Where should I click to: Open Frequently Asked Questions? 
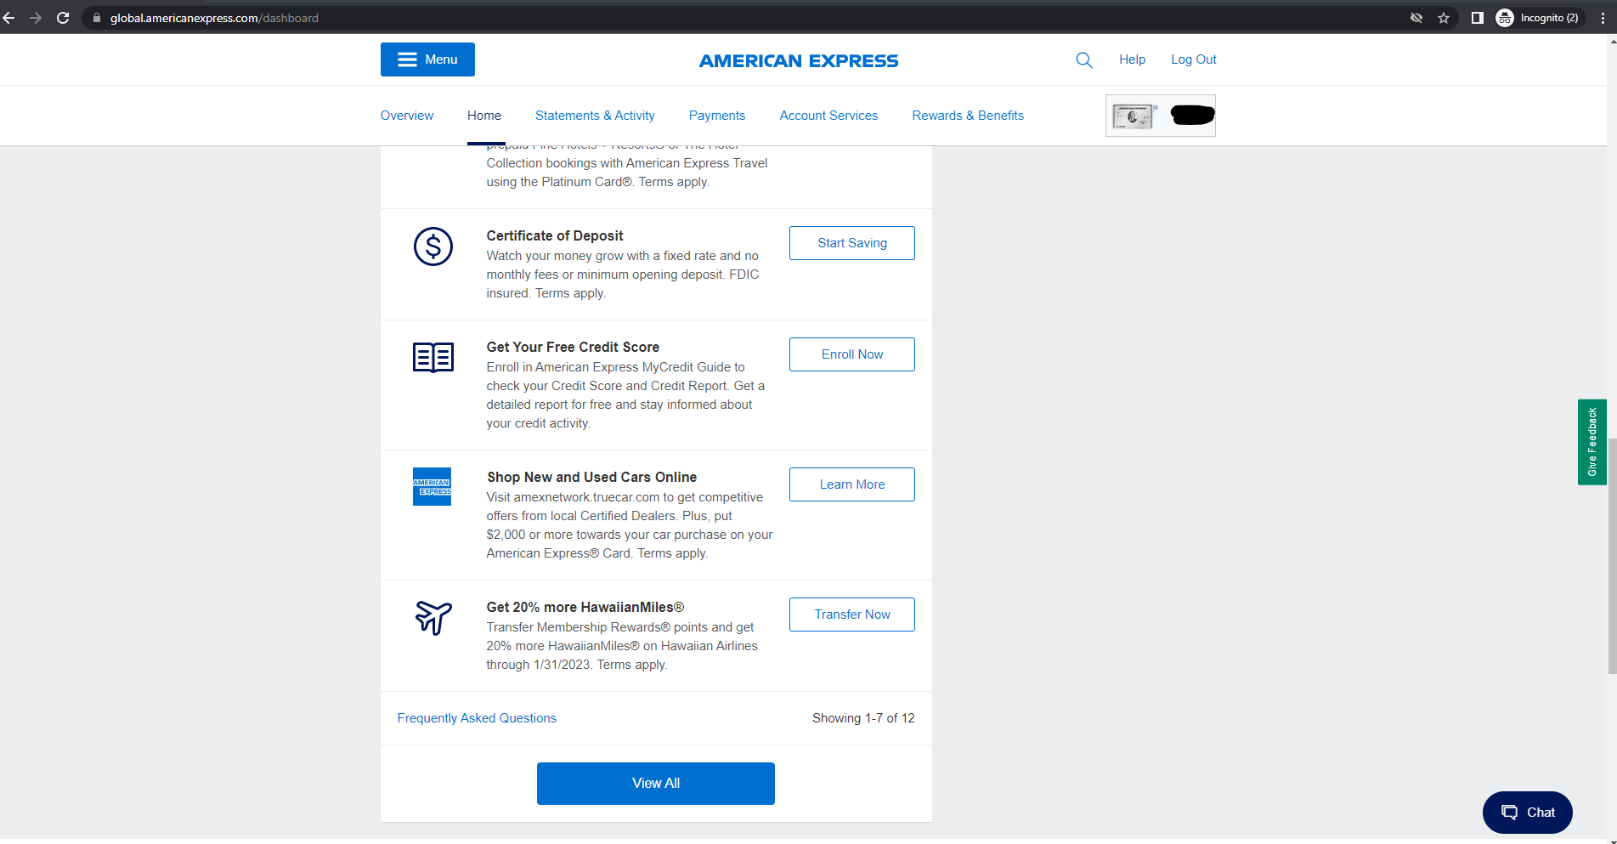point(477,718)
